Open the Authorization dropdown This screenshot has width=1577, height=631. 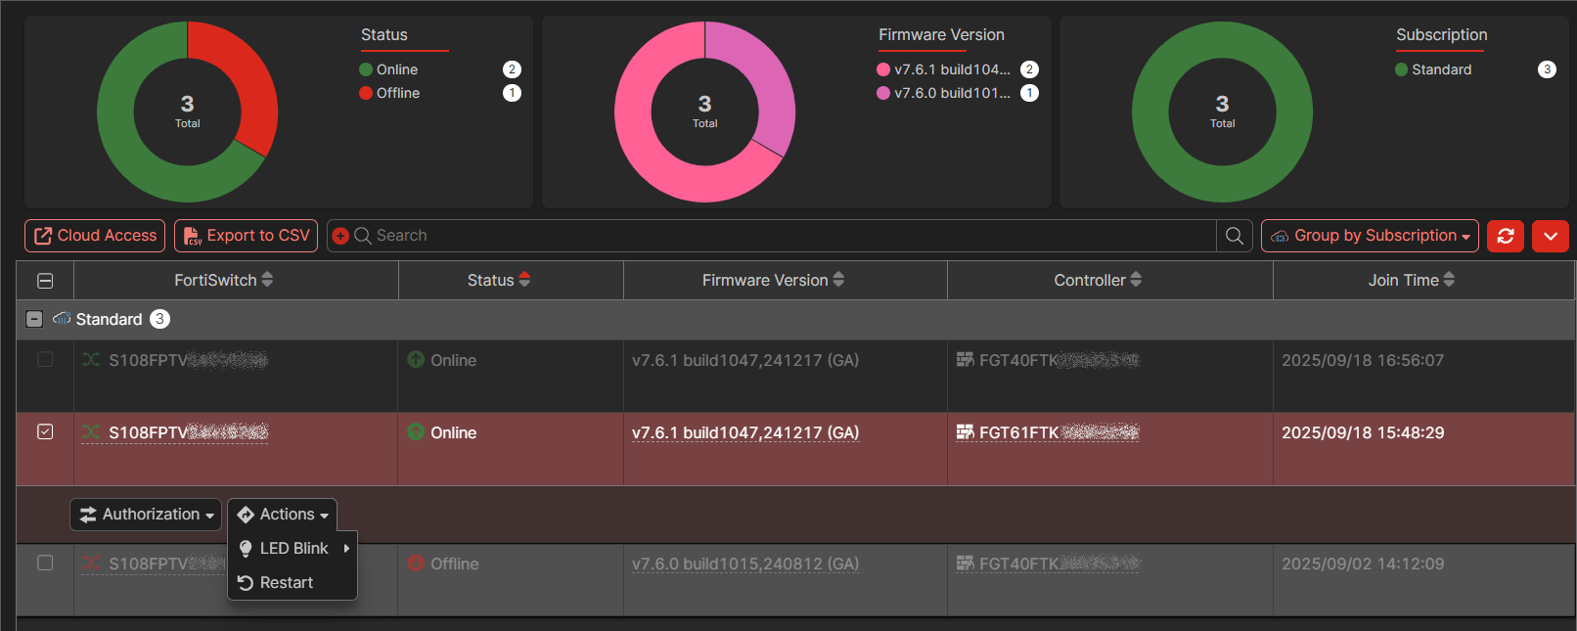[x=146, y=515]
